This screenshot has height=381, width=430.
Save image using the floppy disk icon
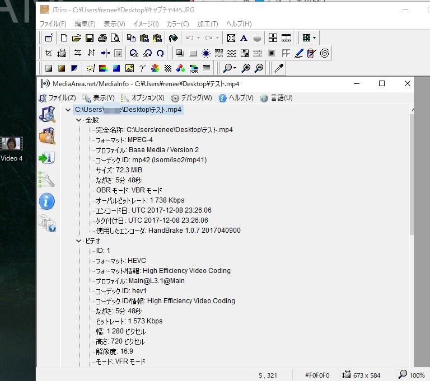[90, 38]
